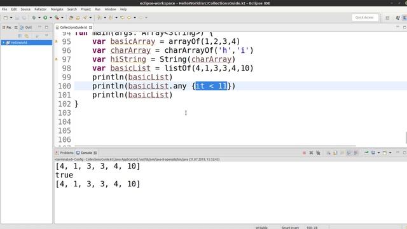Open the Back navigation history dropdown

point(135,18)
